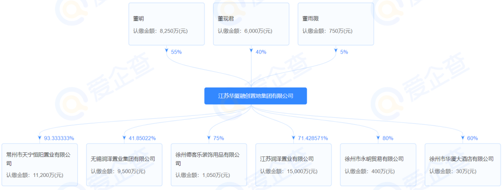Screen dimensions: 503x190
Task: Click 认缴金额 15,000万(元) value
Action: point(289,171)
